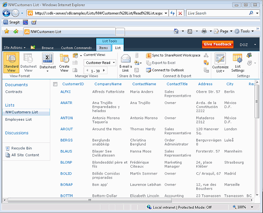Click the Add to Favorites icon

(x=16, y=31)
